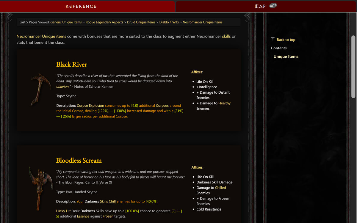Click the Type: Scythe text
The height and width of the screenshot is (223, 357).
coord(66,96)
